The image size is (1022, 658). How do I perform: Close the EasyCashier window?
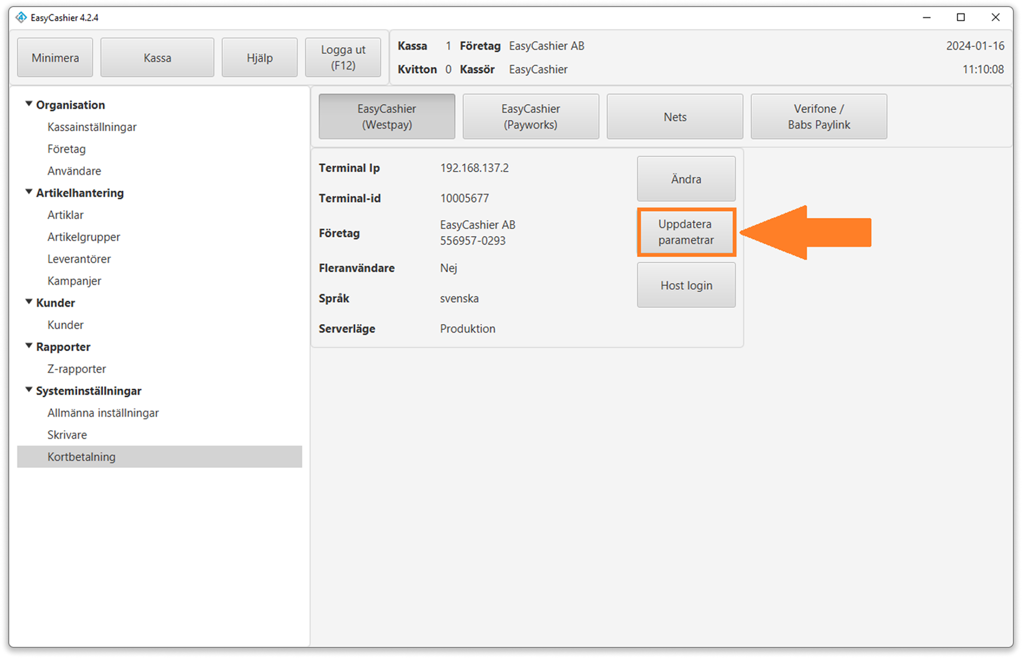tap(995, 17)
